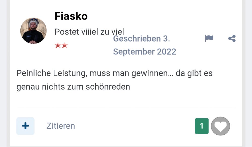Report the post with the flag icon

point(209,39)
